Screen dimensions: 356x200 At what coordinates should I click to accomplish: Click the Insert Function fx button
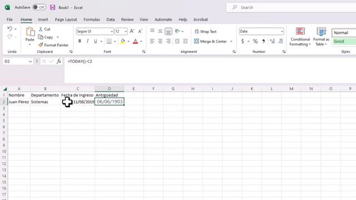coord(59,61)
